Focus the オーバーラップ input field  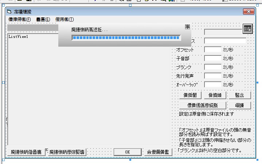pos(213,85)
